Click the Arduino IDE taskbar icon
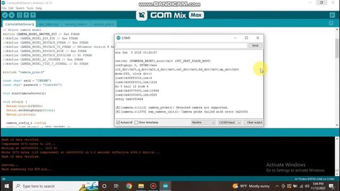 pyautogui.click(x=165, y=186)
